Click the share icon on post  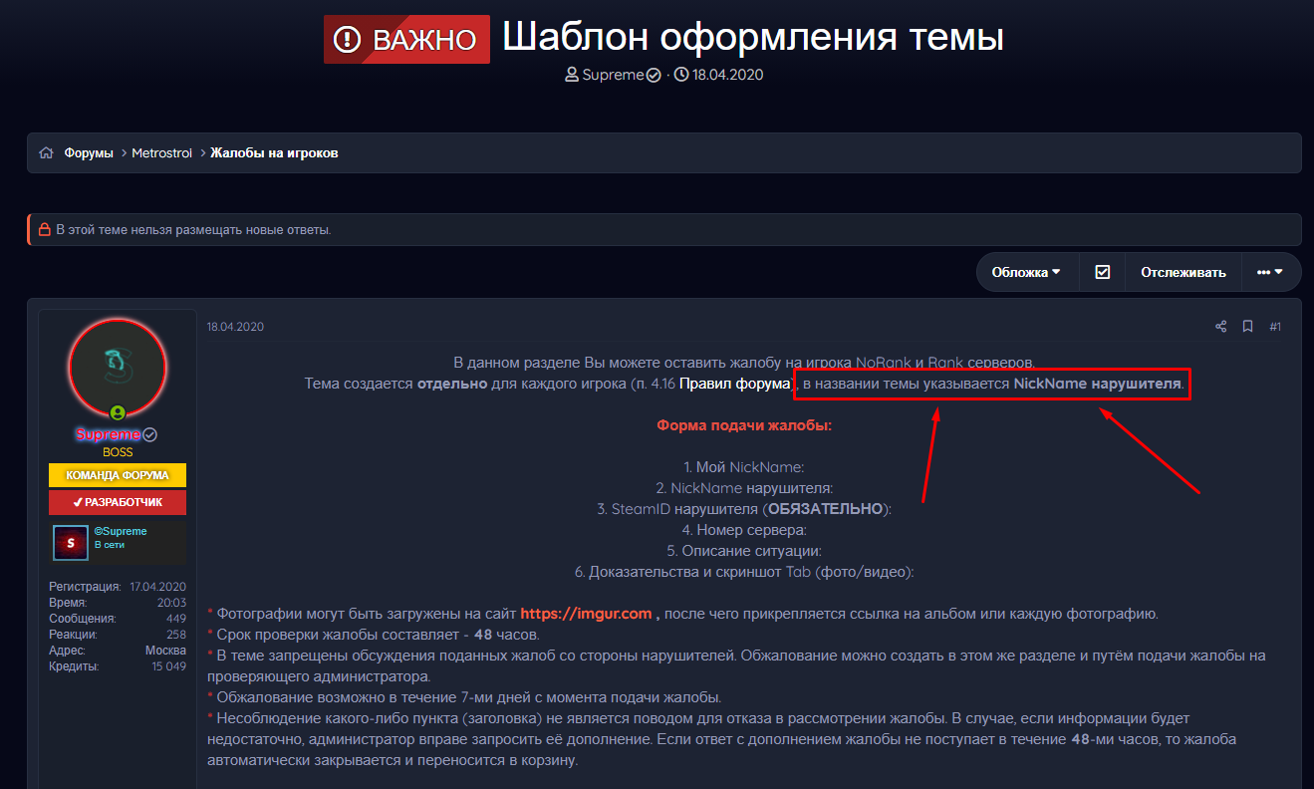coord(1221,327)
